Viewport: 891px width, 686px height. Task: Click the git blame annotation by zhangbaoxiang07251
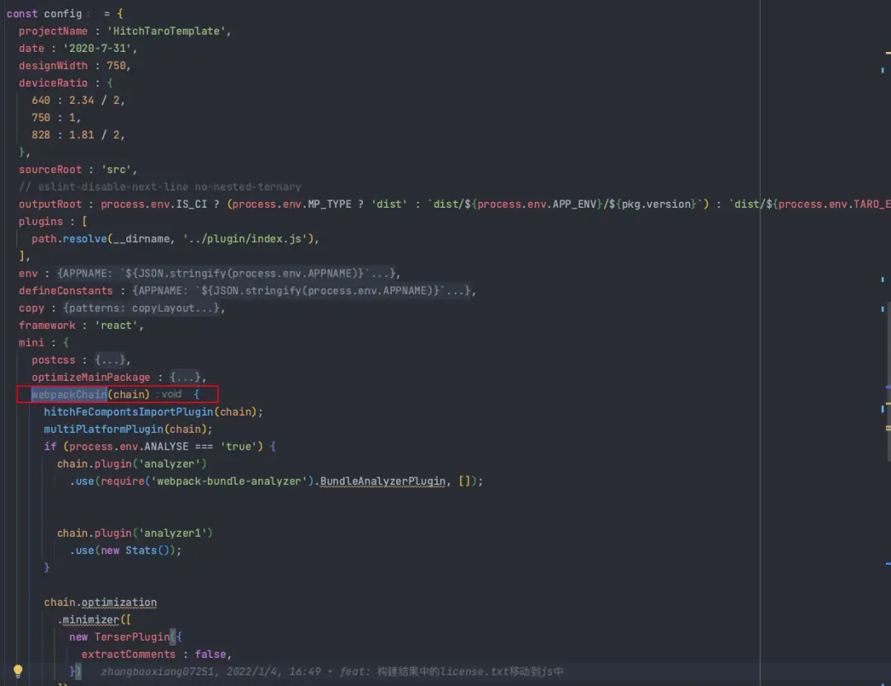[332, 672]
